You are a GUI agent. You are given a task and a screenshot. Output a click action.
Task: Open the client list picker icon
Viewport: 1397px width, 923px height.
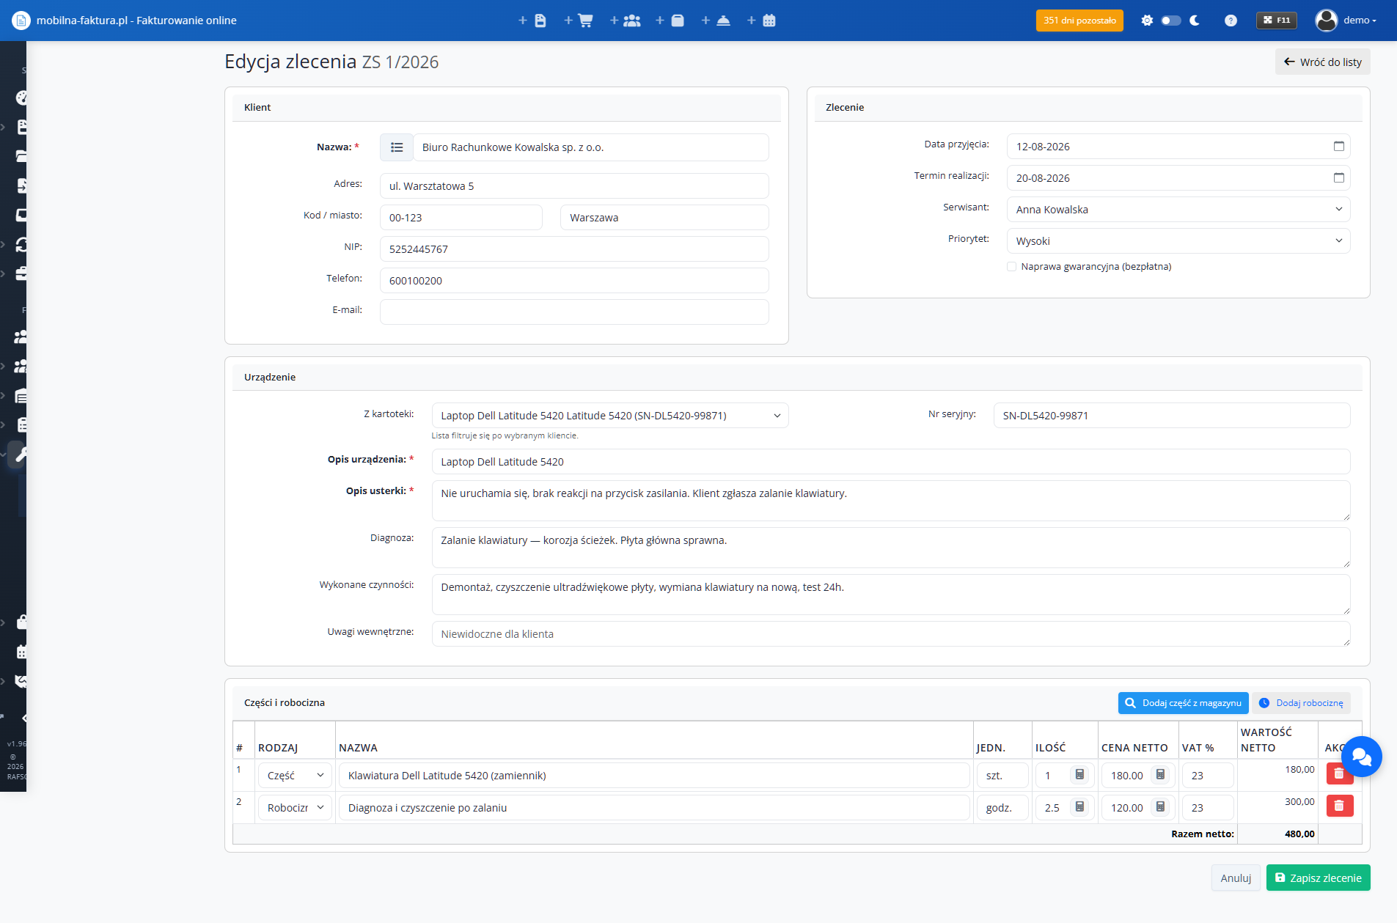[x=397, y=147]
